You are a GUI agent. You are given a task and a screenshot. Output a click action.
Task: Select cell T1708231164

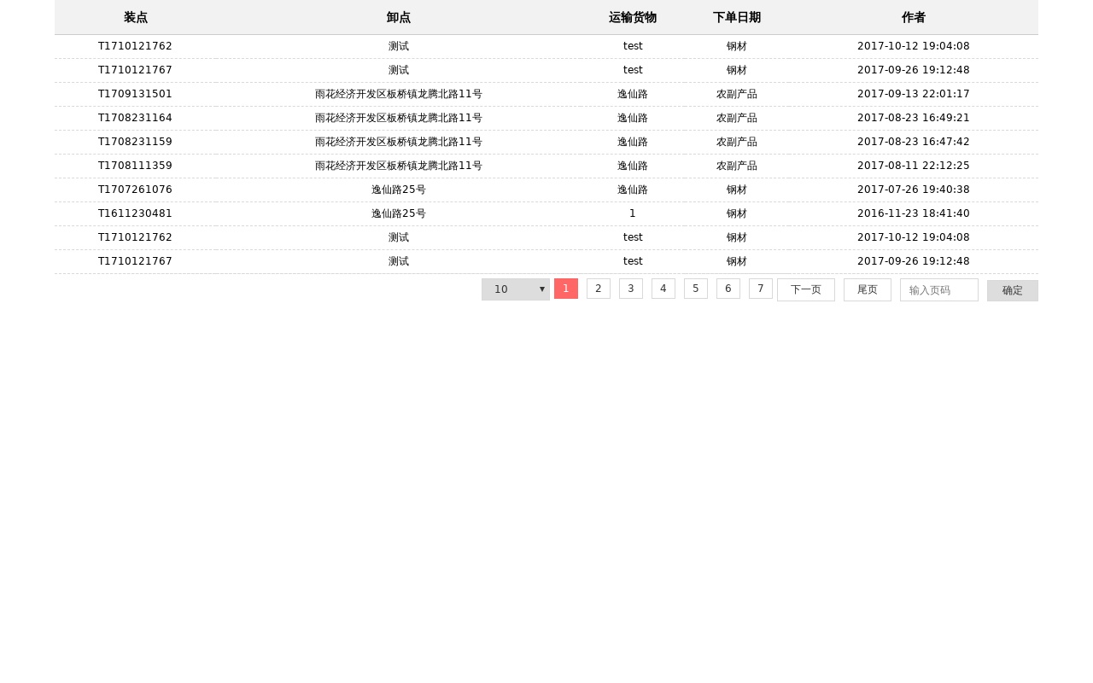tap(135, 118)
